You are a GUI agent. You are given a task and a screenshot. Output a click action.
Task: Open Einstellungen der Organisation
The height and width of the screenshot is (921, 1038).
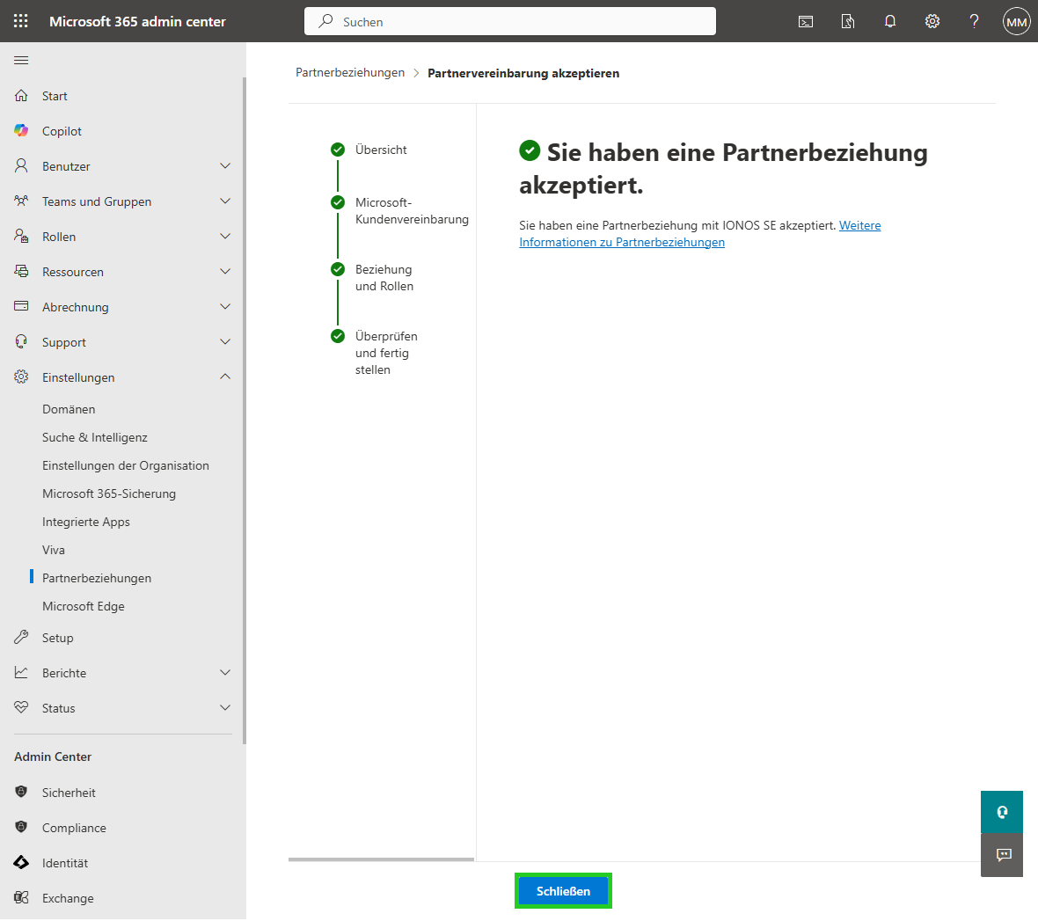(126, 465)
